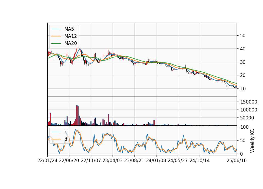Click the MA5 legend label
The height and width of the screenshot is (189, 263).
tap(69, 29)
